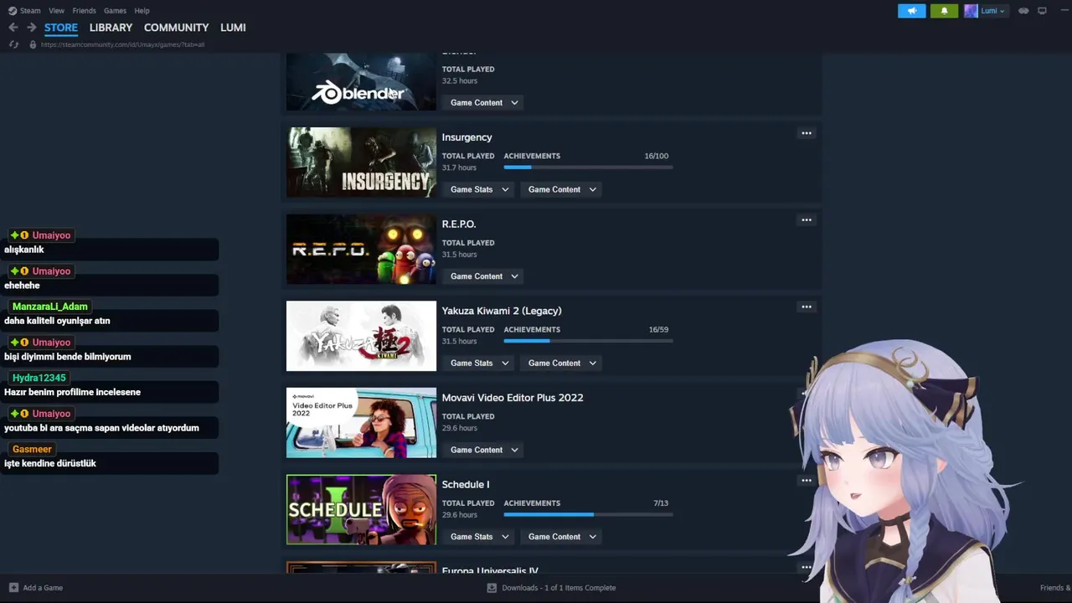Click the Hydra12345 chat username
This screenshot has width=1072, height=603.
coord(39,378)
